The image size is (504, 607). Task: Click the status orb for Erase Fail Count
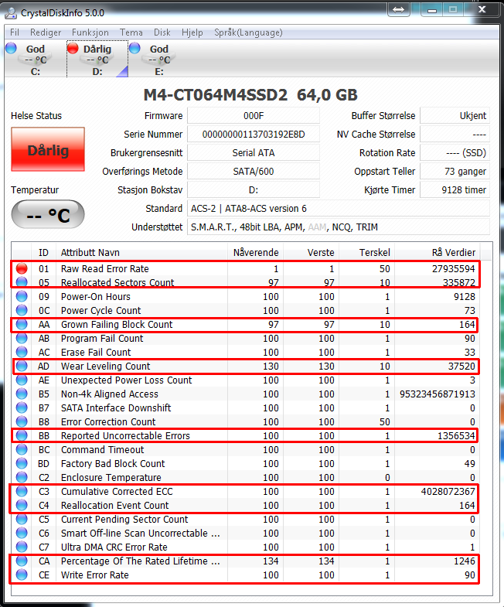[22, 352]
